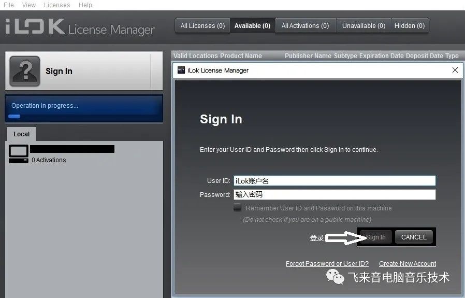Sort by Type column header
The image size is (465, 298).
(x=452, y=56)
